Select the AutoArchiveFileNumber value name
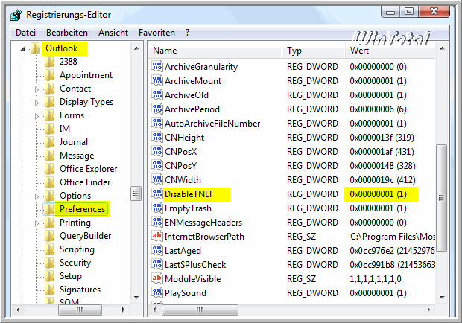 click(x=212, y=124)
